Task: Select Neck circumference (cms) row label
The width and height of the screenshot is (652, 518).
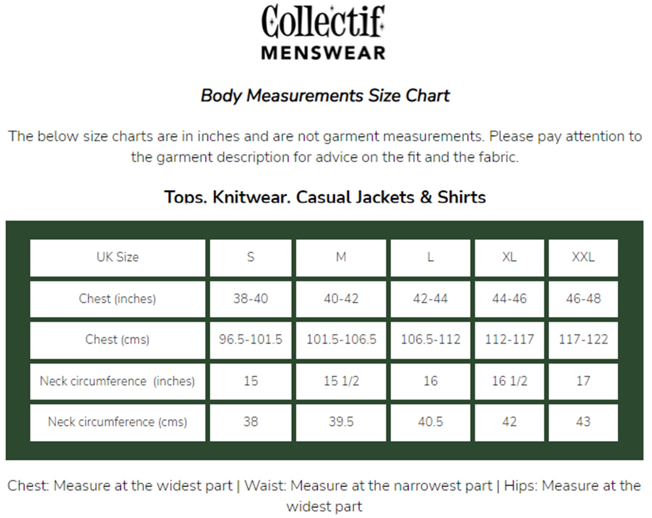Action: (118, 422)
